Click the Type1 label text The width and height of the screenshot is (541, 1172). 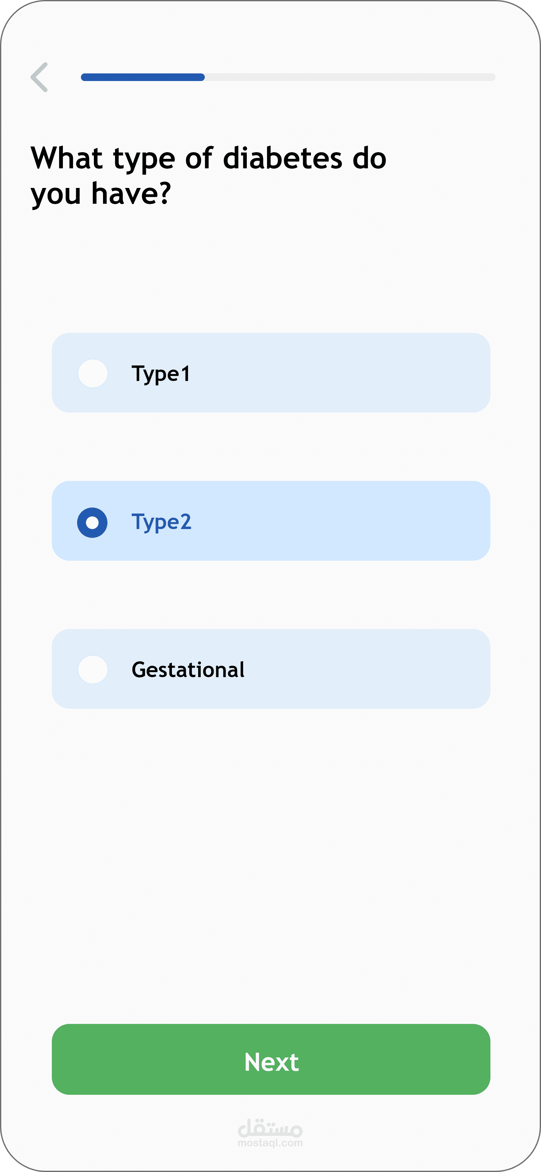point(161,374)
